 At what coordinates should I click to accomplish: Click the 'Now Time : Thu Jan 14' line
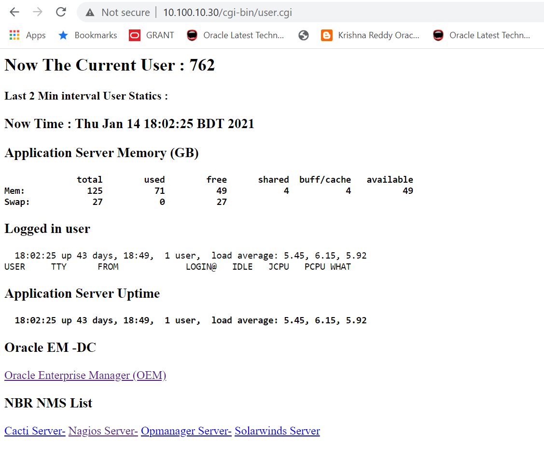[x=129, y=124]
